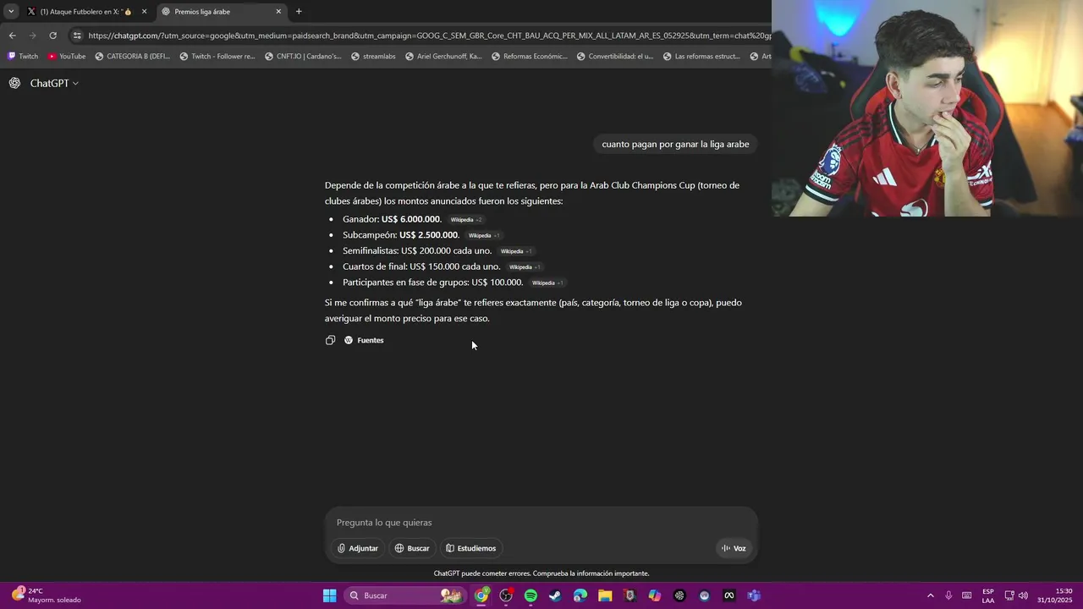Click the chatgpt.com URL address bar
This screenshot has height=609, width=1083.
429,36
